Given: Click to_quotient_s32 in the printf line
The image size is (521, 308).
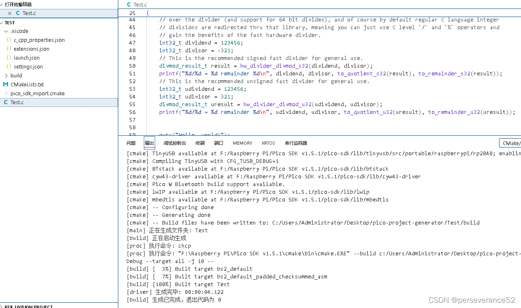Looking at the screenshot, I should coord(361,74).
